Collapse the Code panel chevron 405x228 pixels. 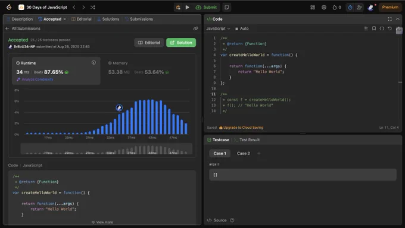point(397,19)
